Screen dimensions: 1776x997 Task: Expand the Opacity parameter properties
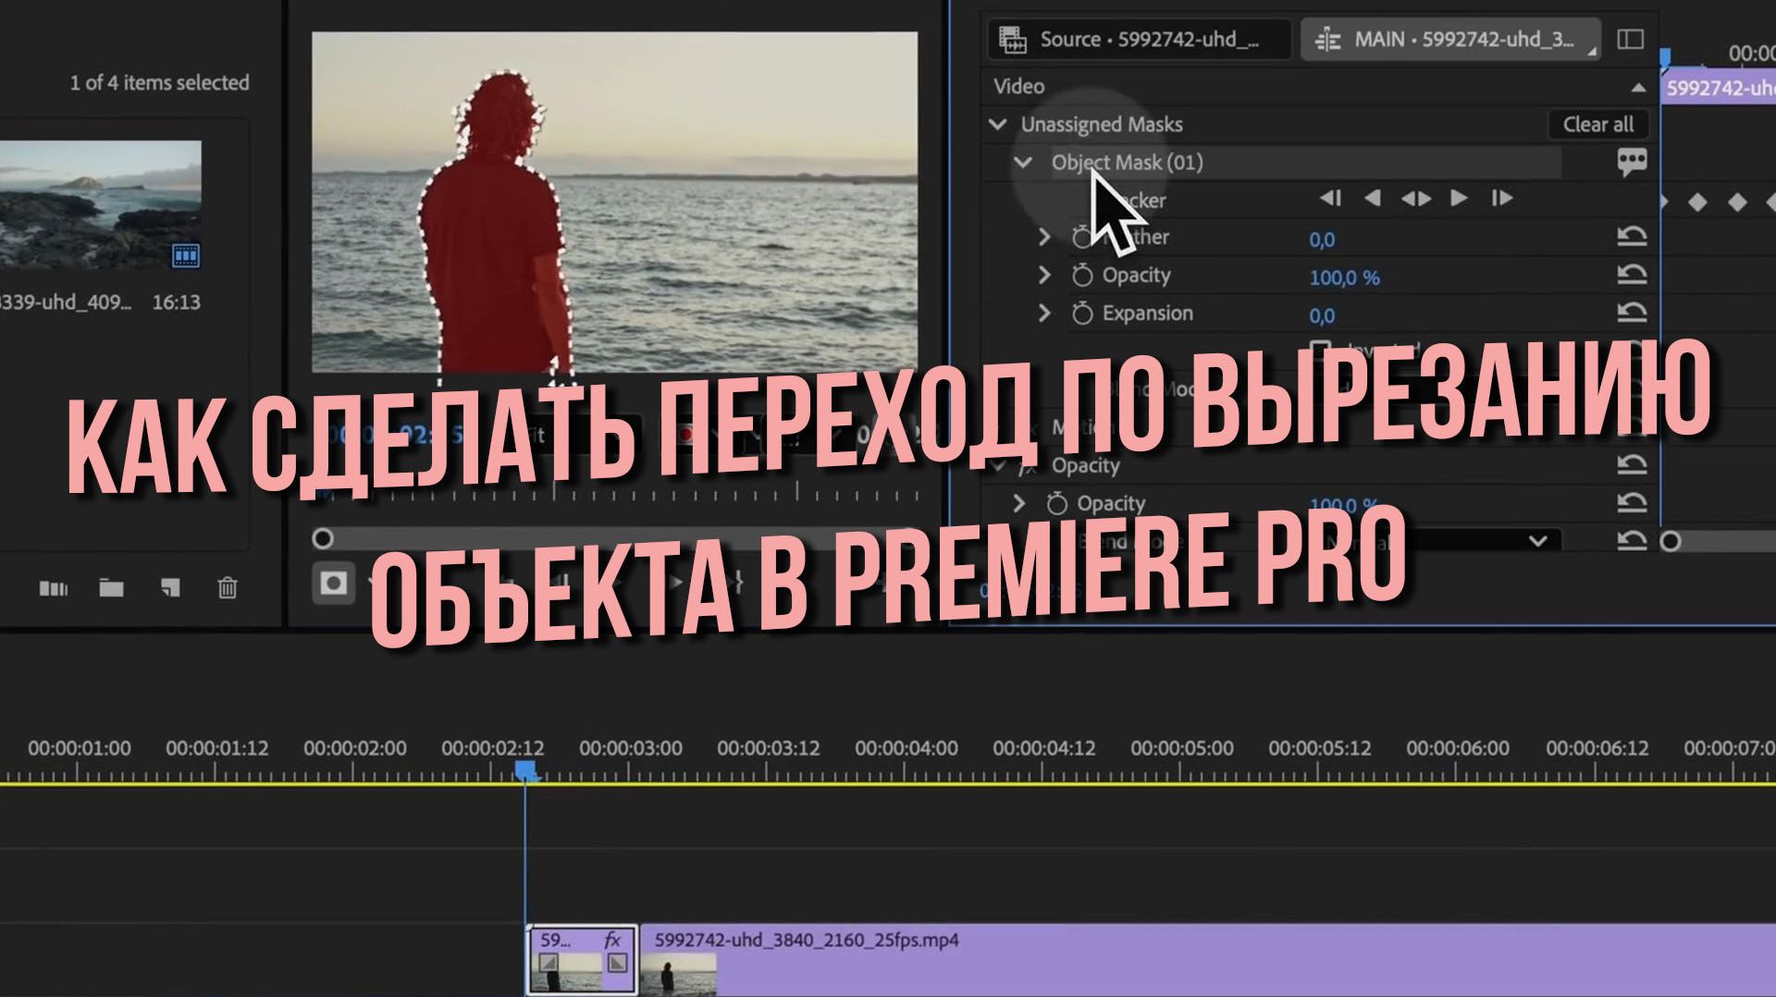point(1045,275)
